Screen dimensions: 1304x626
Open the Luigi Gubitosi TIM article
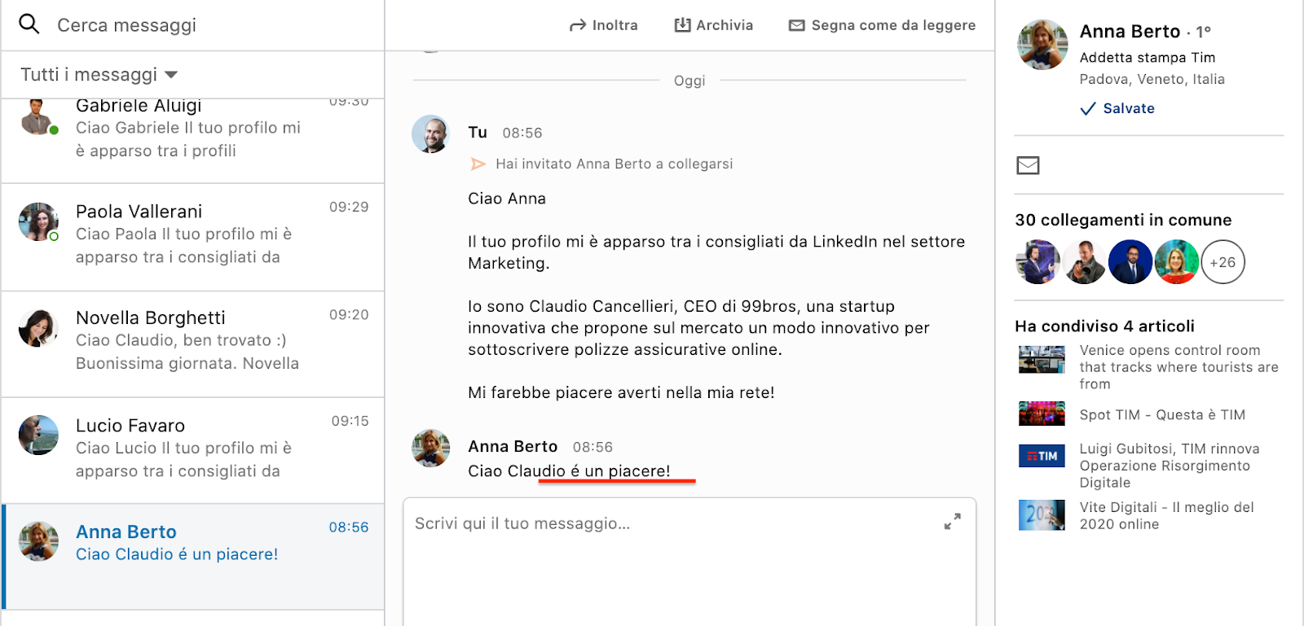pyautogui.click(x=1170, y=466)
